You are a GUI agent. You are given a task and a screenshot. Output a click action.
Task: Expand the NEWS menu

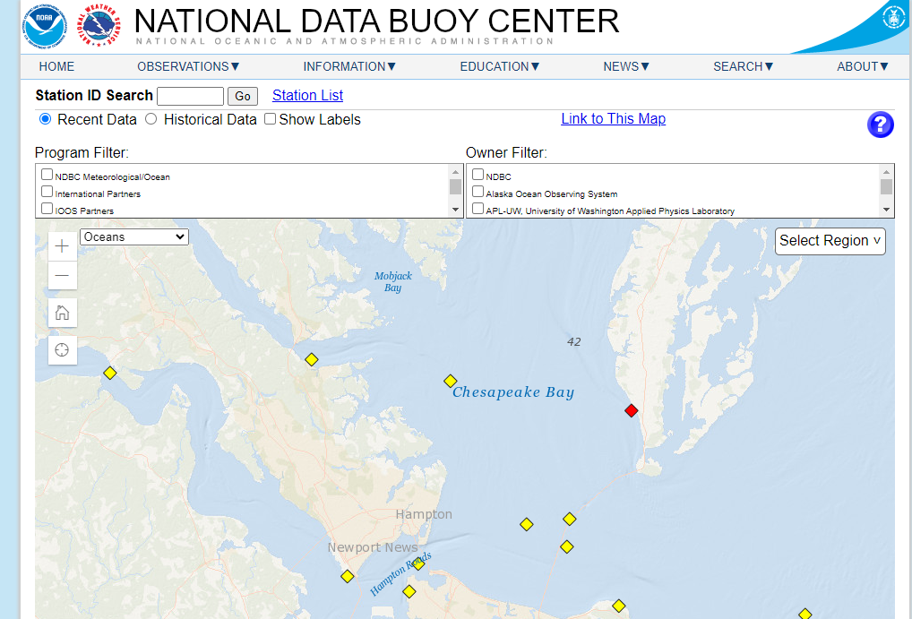626,66
